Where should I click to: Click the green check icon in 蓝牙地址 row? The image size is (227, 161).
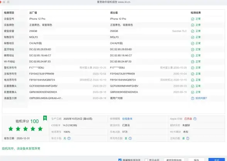[x=192, y=50]
